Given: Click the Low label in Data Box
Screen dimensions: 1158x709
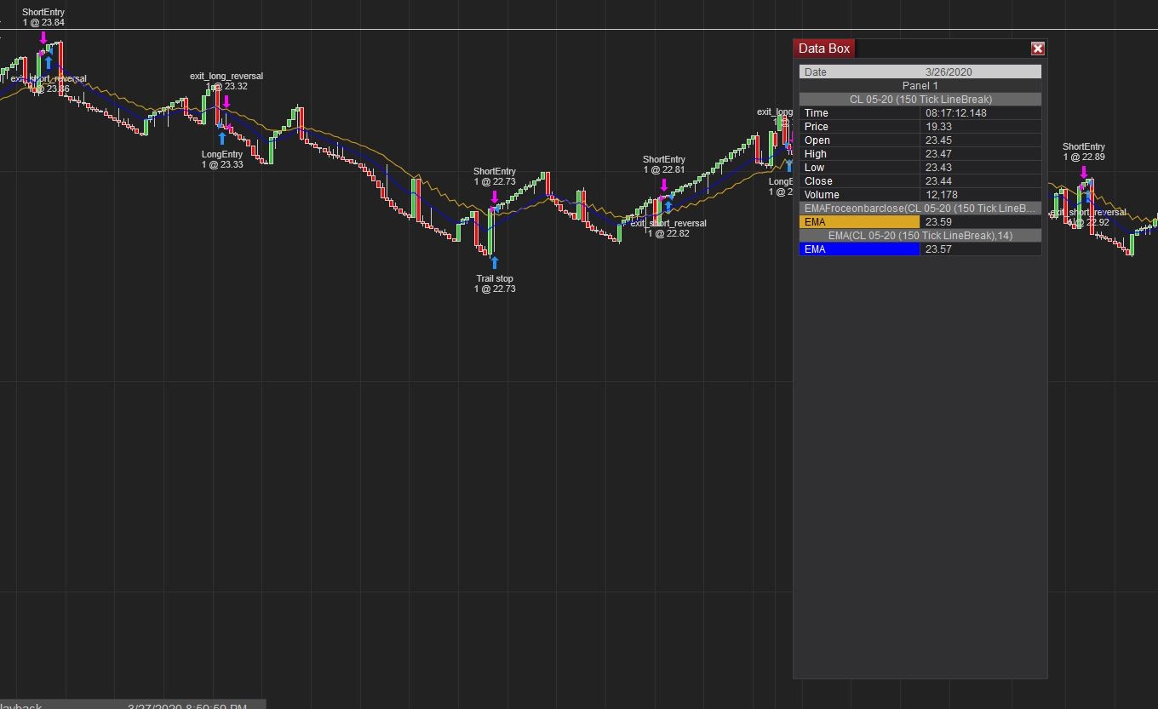Looking at the screenshot, I should [814, 168].
